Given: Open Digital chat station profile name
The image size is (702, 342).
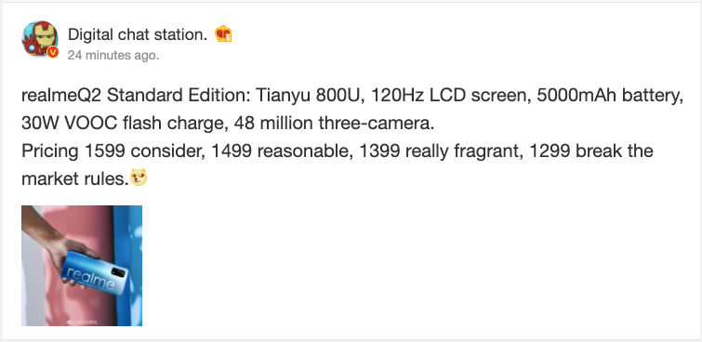Looking at the screenshot, I should (138, 34).
